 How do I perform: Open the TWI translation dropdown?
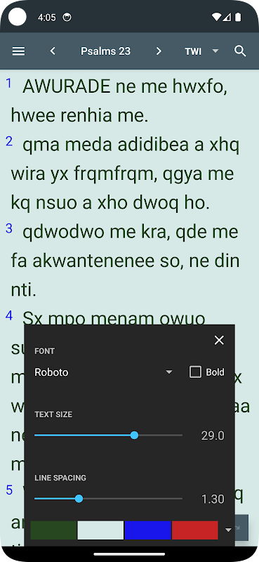tap(201, 51)
